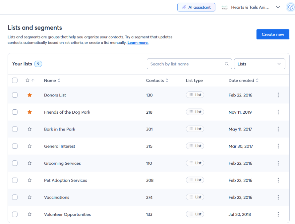
Task: Open the Friends of the Dog Park list
Action: 67,112
